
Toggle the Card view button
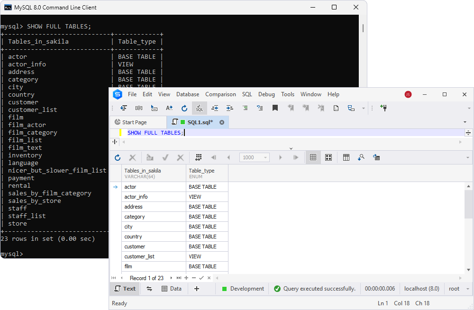point(328,157)
